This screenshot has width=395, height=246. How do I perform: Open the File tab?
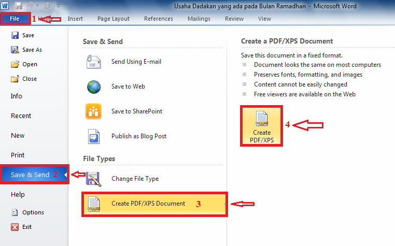[x=15, y=19]
